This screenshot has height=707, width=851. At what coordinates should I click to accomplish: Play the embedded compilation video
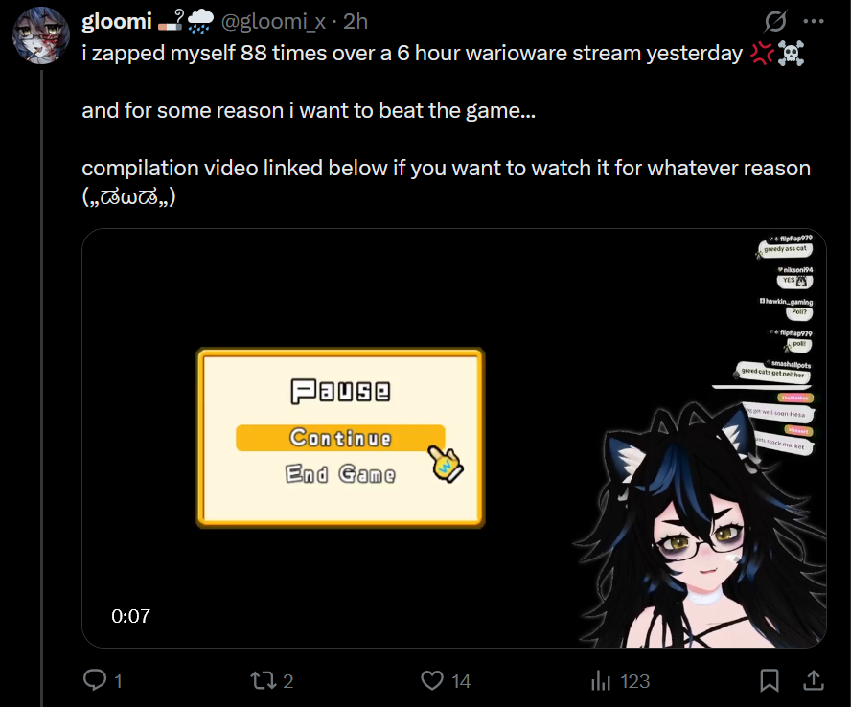(x=453, y=438)
